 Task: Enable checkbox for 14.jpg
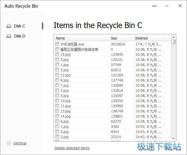click(x=57, y=116)
